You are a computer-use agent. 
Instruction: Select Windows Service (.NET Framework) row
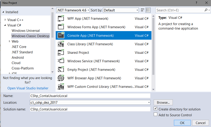pos(104,61)
